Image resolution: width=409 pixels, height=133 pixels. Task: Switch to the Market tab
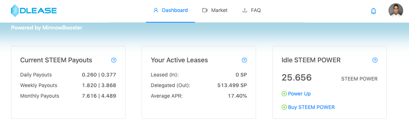pyautogui.click(x=215, y=11)
